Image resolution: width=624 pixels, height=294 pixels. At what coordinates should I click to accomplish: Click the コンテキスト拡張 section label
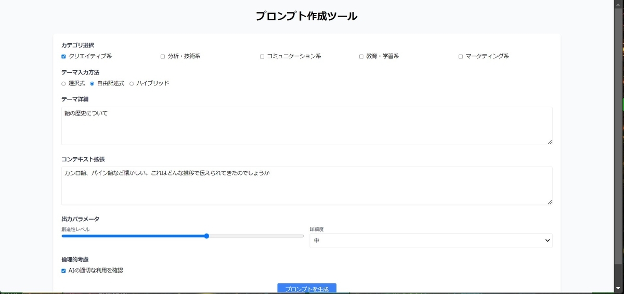pyautogui.click(x=83, y=159)
